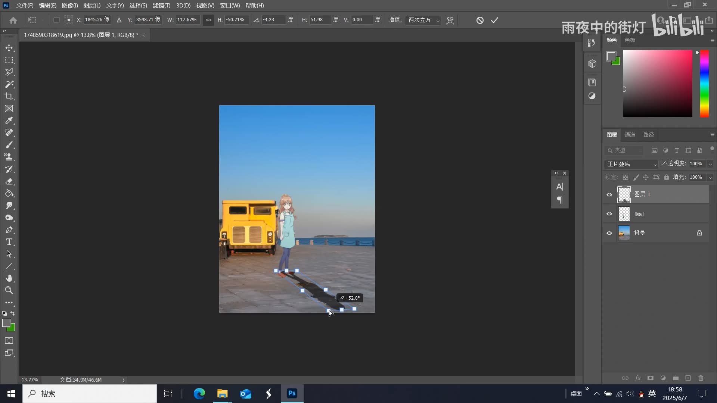Select the Hand tool
717x403 pixels.
click(9, 278)
